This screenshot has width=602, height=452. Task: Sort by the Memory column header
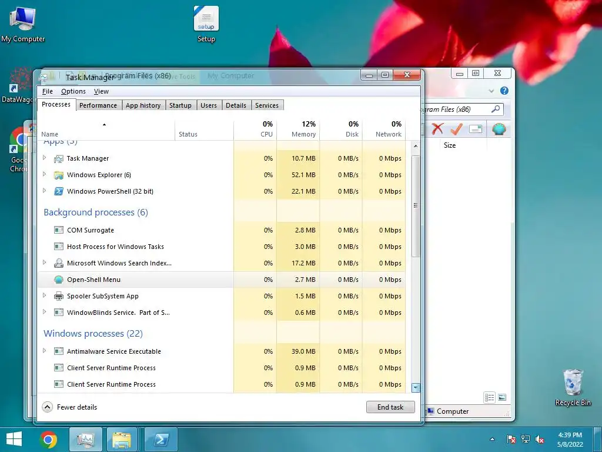click(298, 130)
